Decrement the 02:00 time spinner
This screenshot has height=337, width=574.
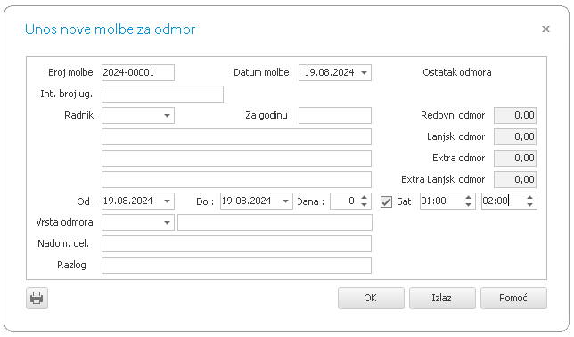pos(529,205)
